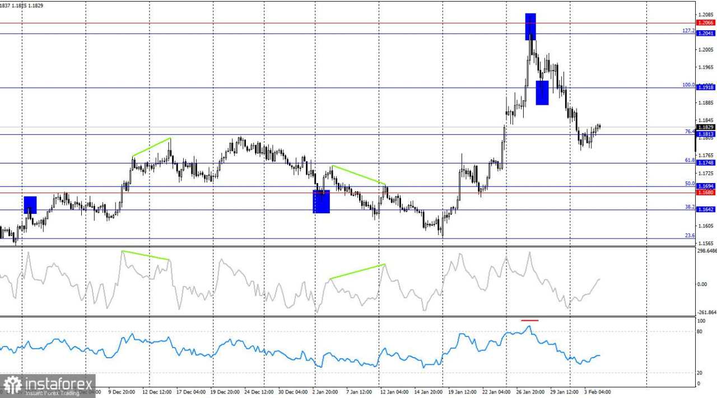Click the black current price tag 1.1829
The width and height of the screenshot is (717, 398).
(x=705, y=128)
